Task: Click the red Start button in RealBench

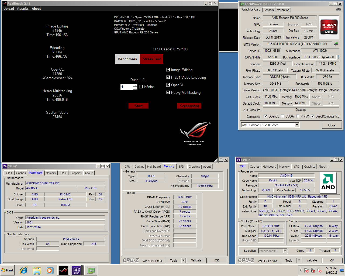Action: [139, 106]
